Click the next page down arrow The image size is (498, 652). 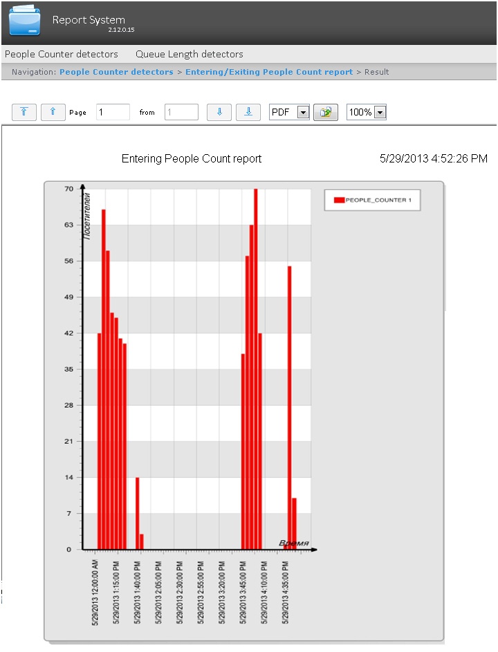point(219,112)
